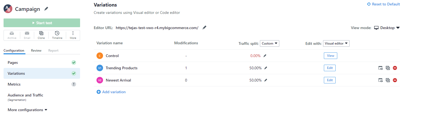
Task: Edit campaign name with pencil icon
Action: [46, 9]
